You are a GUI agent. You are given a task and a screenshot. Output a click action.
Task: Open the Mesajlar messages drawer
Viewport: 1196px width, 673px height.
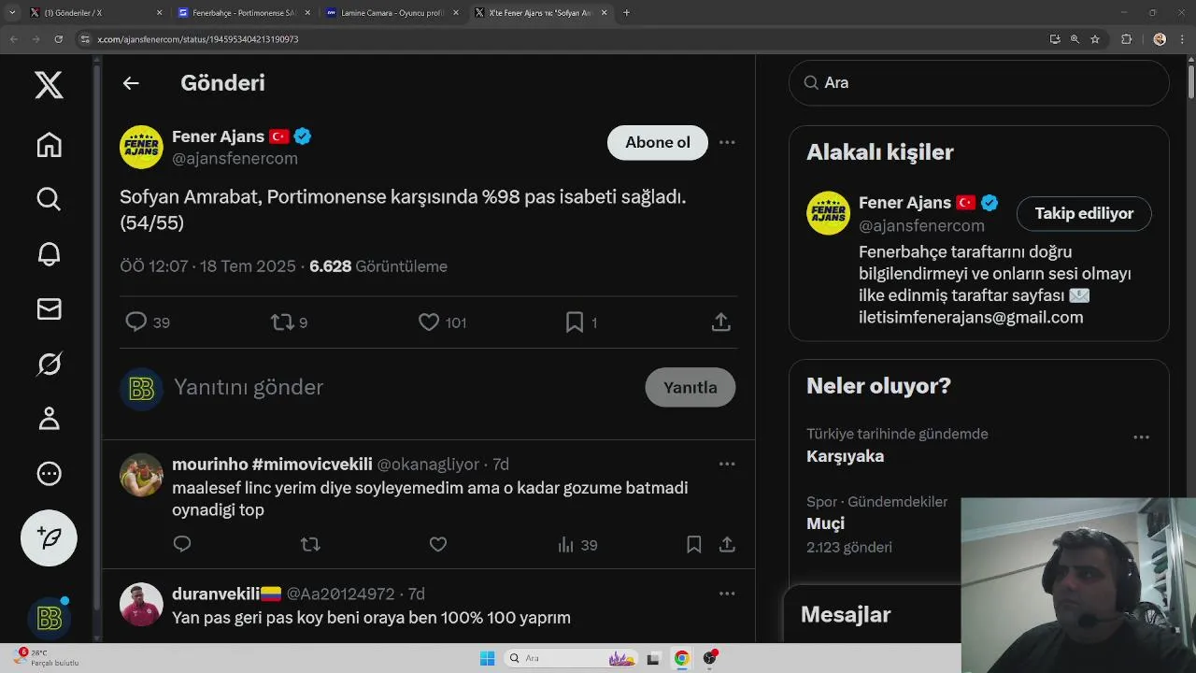click(x=846, y=614)
